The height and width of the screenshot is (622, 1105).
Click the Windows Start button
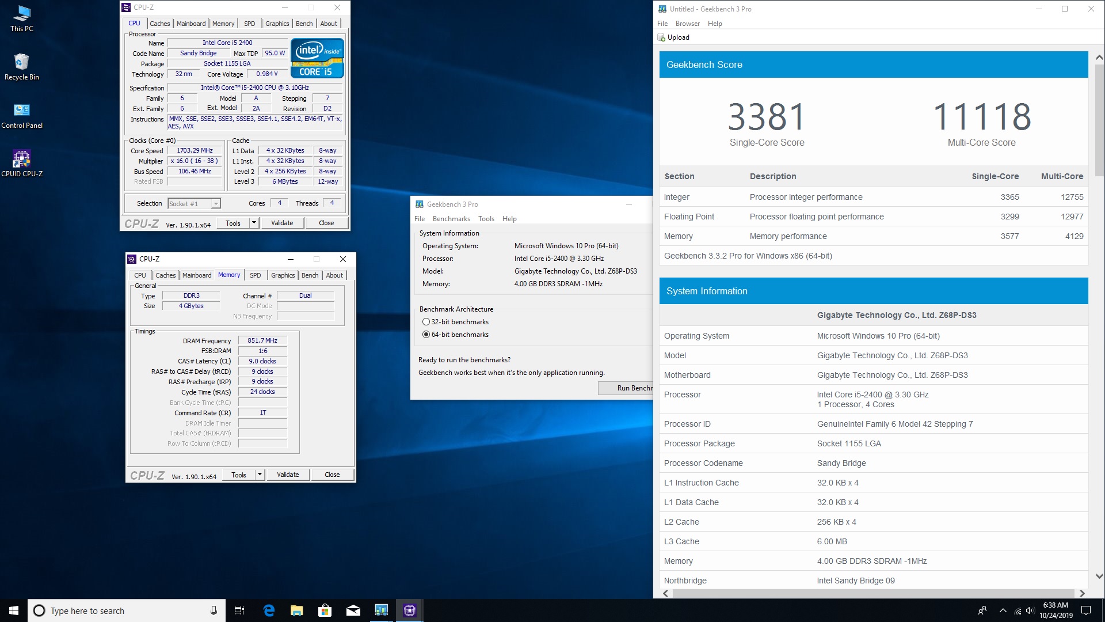coord(14,610)
